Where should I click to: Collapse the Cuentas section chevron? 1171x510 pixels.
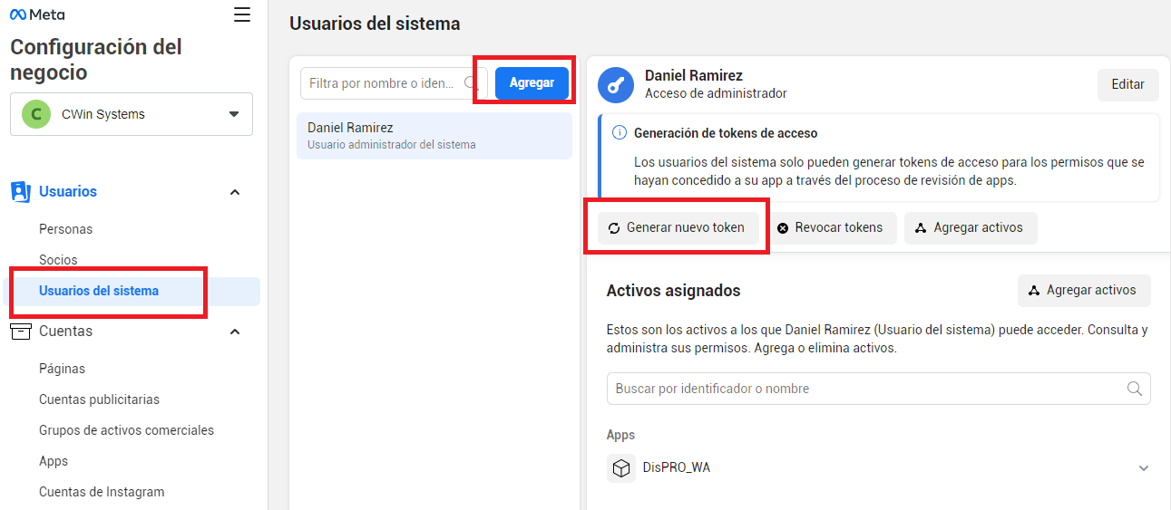click(x=235, y=332)
